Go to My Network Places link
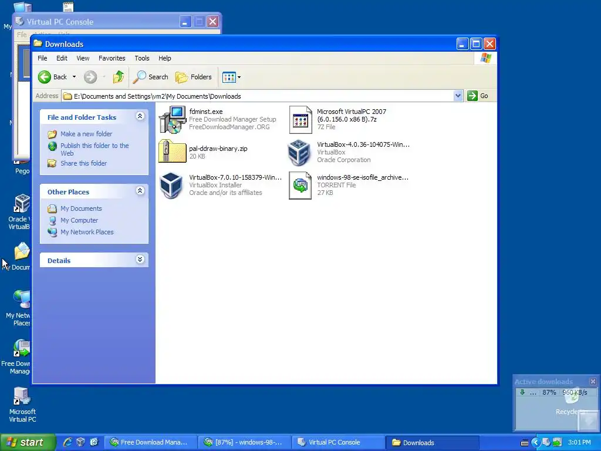Screen dimensions: 601x451 [x=87, y=232]
